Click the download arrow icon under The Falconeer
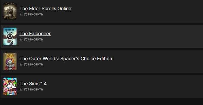The image size is (203, 105). point(21,39)
